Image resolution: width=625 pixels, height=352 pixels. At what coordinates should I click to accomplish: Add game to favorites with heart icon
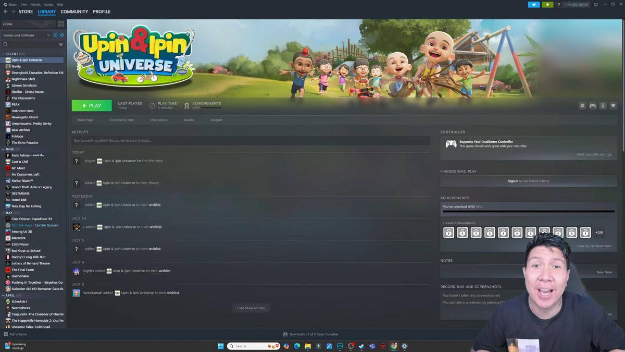[613, 106]
